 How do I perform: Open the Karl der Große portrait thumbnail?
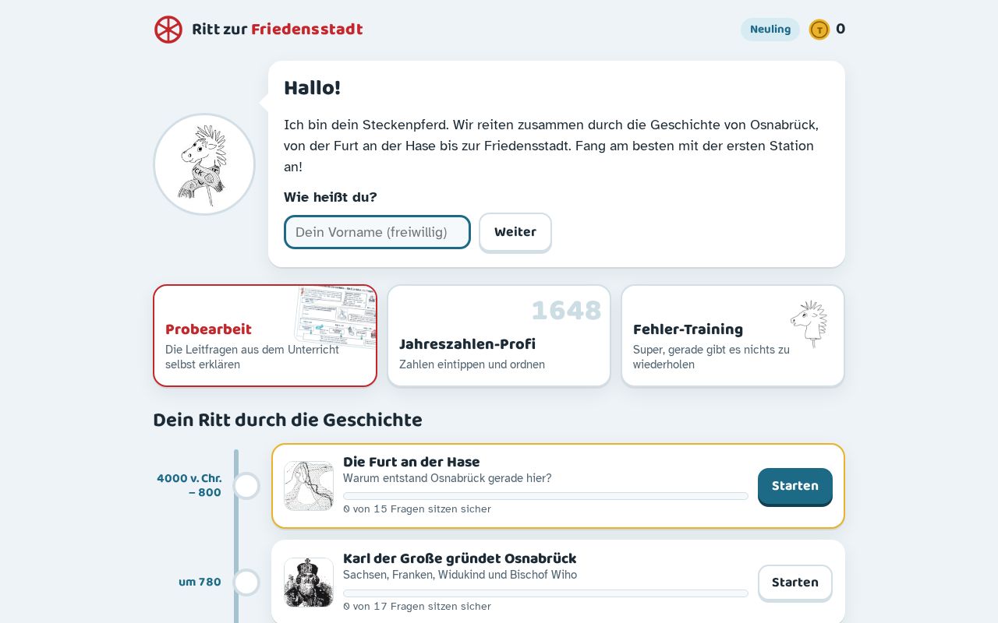(x=309, y=583)
